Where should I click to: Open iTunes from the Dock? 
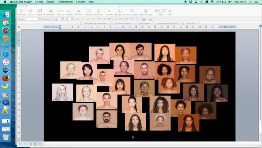click(6, 62)
